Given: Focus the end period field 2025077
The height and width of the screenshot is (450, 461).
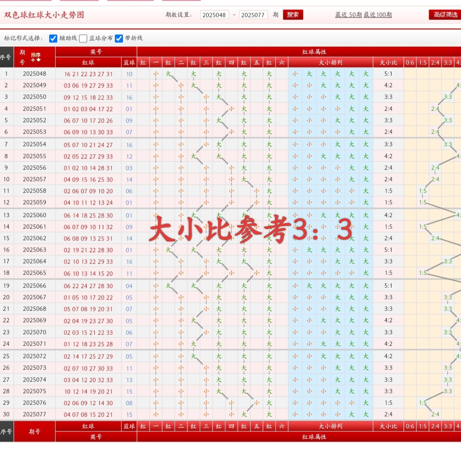Looking at the screenshot, I should (x=253, y=15).
